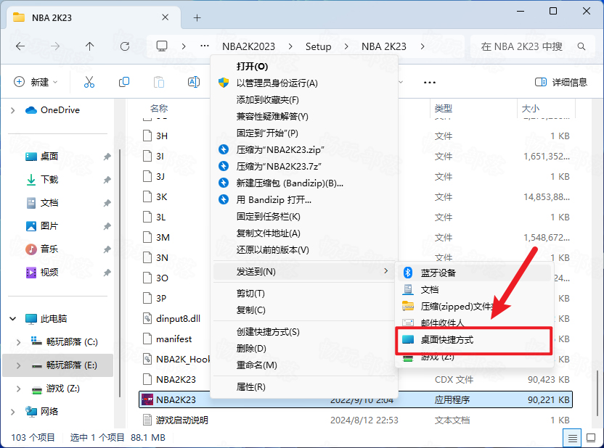Compress to NBA2K23.7z
This screenshot has width=604, height=448.
point(304,167)
